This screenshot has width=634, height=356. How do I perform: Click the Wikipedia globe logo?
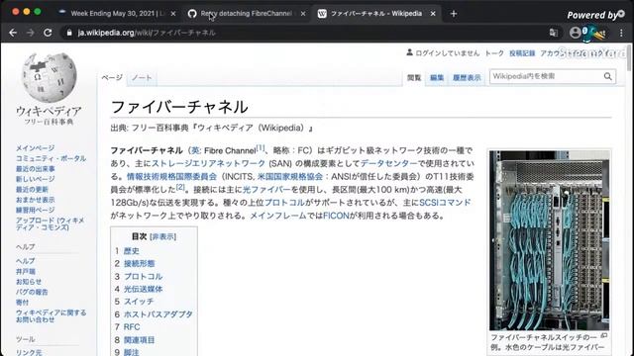pyautogui.click(x=49, y=77)
